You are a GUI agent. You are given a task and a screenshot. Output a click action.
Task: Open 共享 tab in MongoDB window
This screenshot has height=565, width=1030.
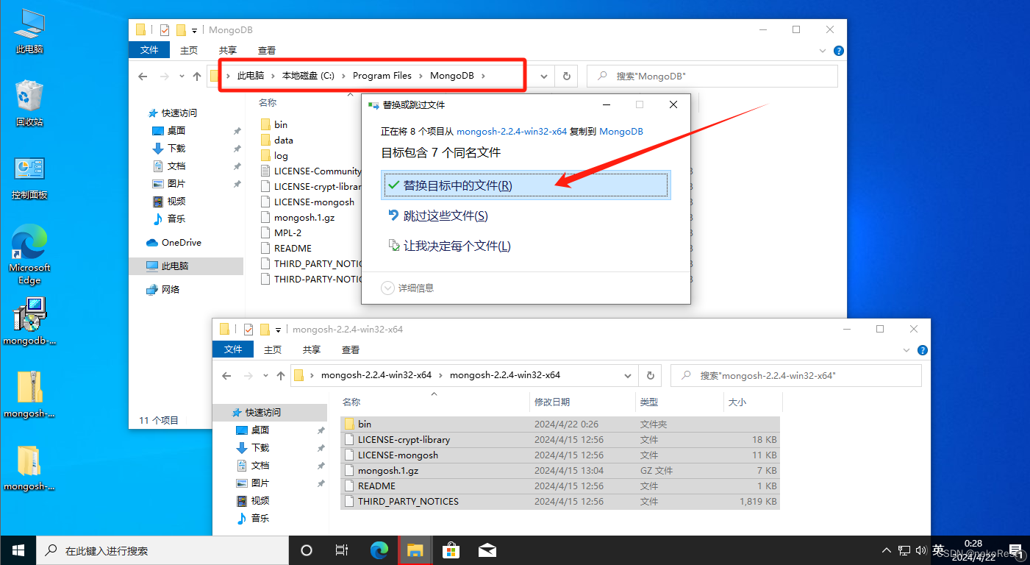[x=228, y=50]
